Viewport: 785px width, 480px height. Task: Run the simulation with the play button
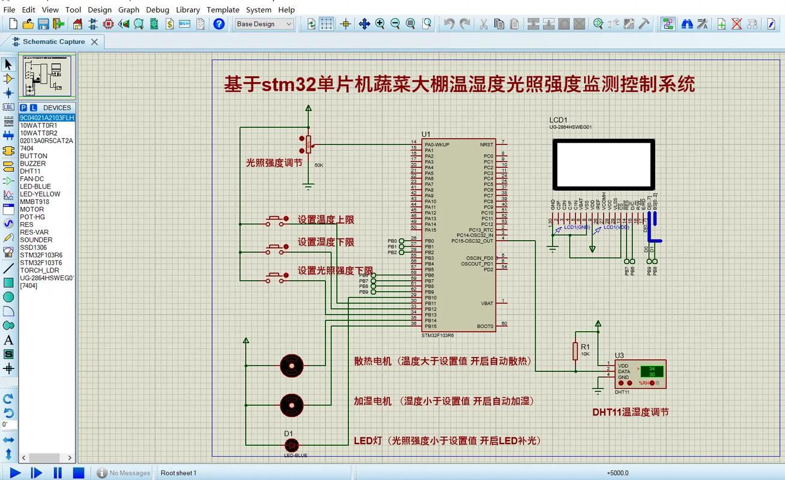15,473
